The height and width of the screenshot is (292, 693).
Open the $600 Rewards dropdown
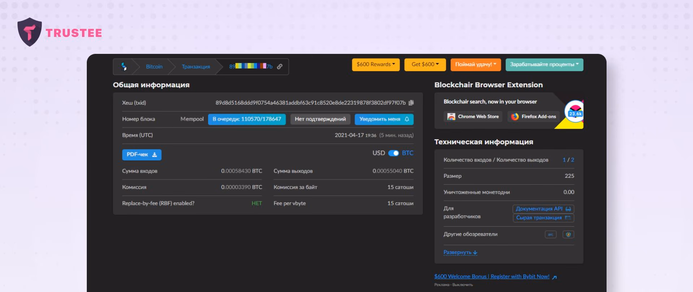[376, 65]
